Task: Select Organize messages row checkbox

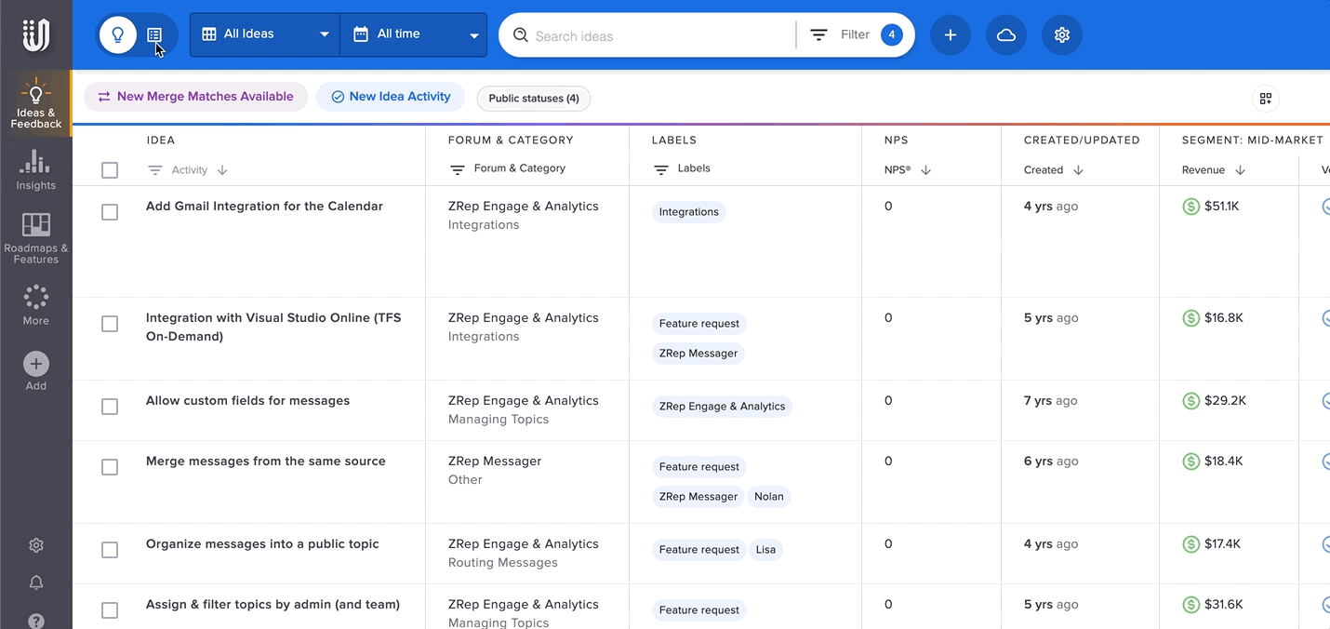Action: [x=110, y=550]
